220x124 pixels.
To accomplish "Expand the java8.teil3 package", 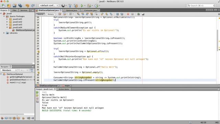I will pos(7,24).
